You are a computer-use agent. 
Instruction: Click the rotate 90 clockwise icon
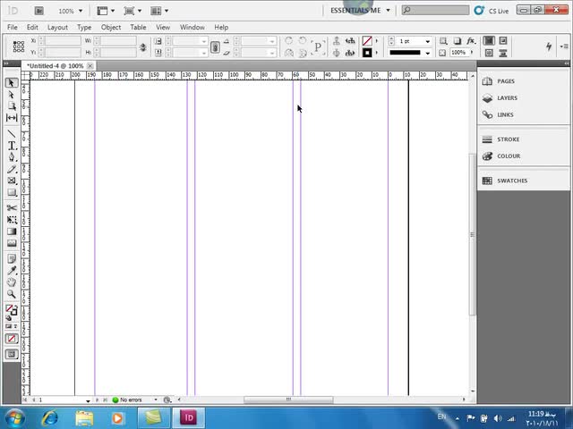[x=288, y=40]
